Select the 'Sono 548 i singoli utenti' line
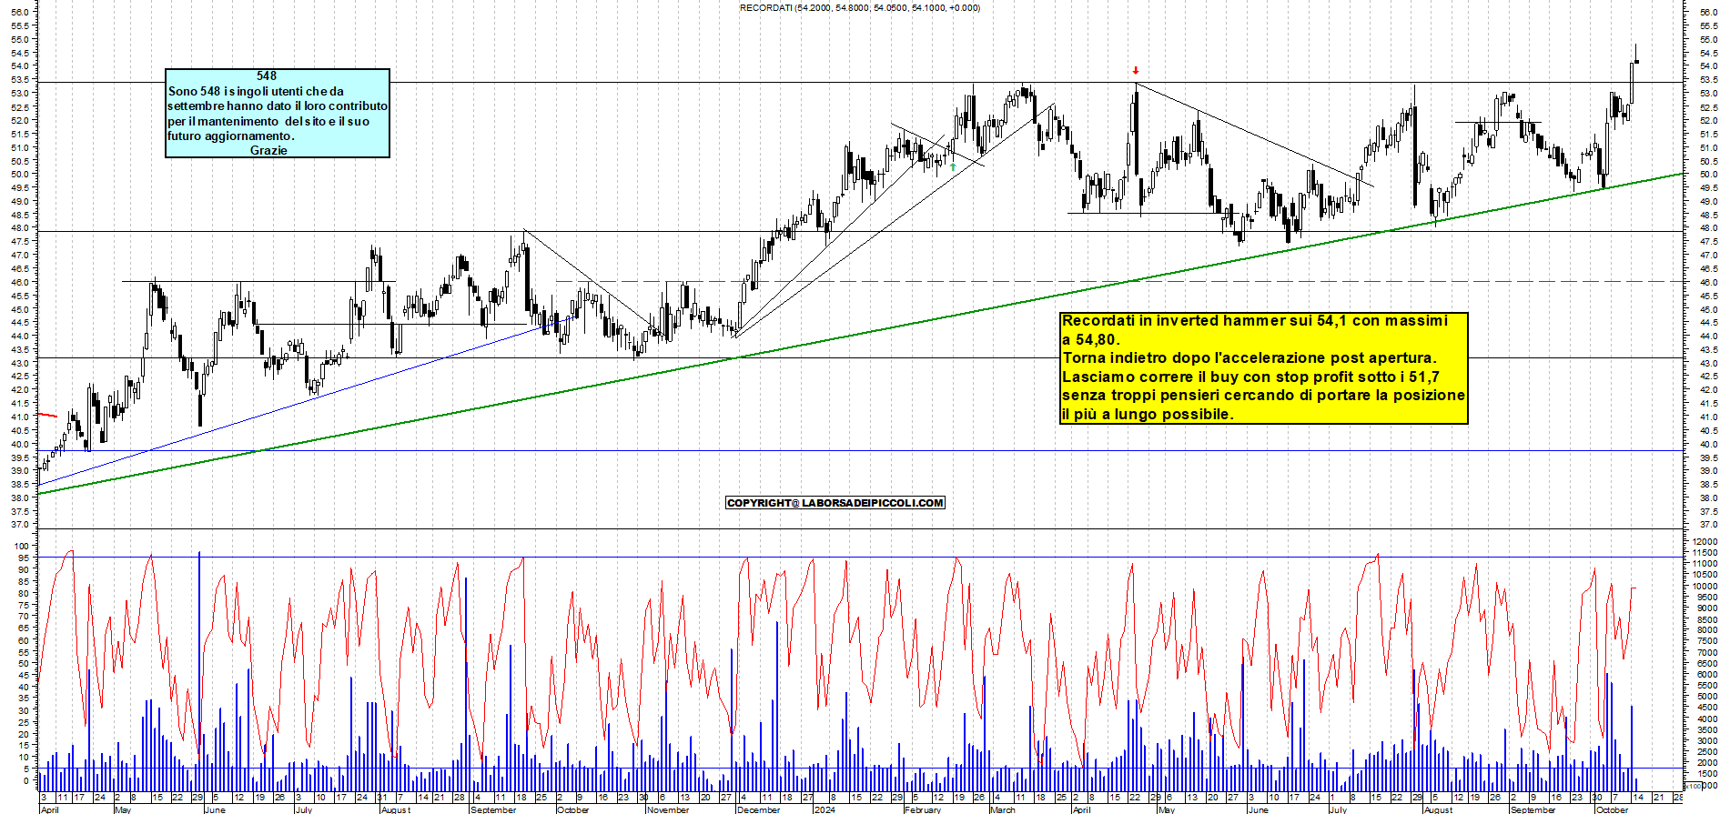 tap(256, 91)
